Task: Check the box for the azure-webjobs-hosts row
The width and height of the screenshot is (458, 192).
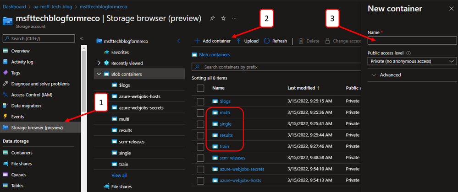Action: (x=200, y=181)
